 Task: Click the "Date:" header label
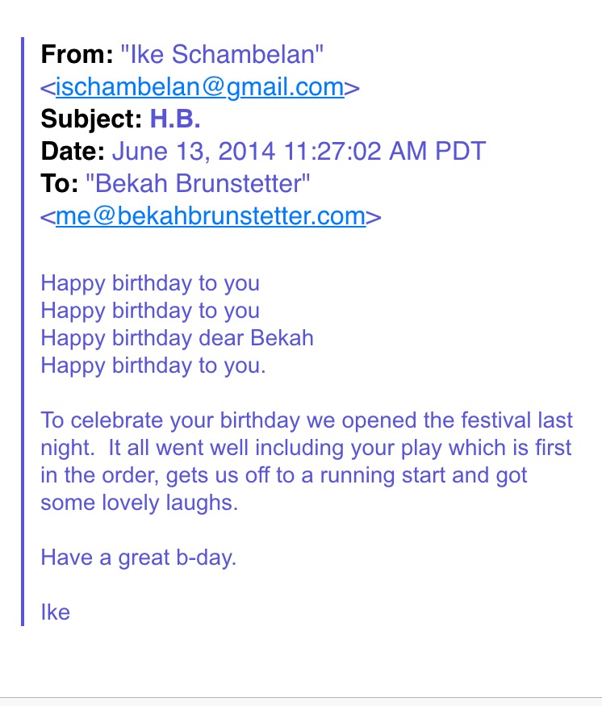(73, 152)
